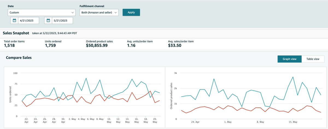Click the Ordered product sales y-axis title
This screenshot has height=129, width=328.
tap(172, 96)
